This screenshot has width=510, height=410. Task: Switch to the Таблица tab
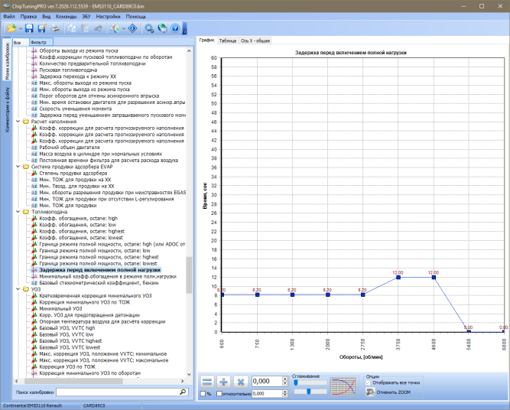(x=228, y=41)
